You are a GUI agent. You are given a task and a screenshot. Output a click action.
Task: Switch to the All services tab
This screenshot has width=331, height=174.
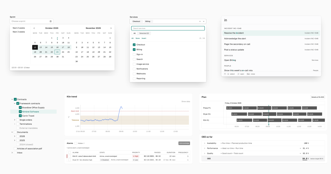pos(135,33)
